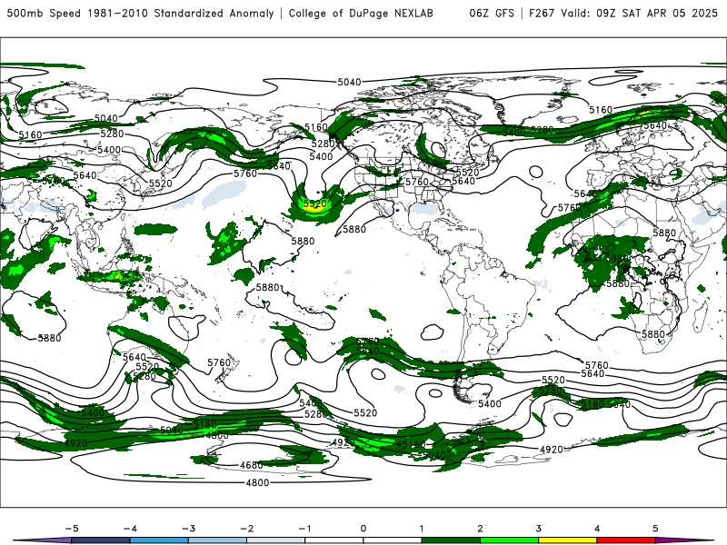Image resolution: width=727 pixels, height=545 pixels.
Task: Click the "5760" contour label beside New Zealand
Action: tap(219, 362)
